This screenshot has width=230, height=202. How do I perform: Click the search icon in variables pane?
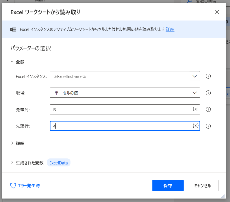point(190,1)
